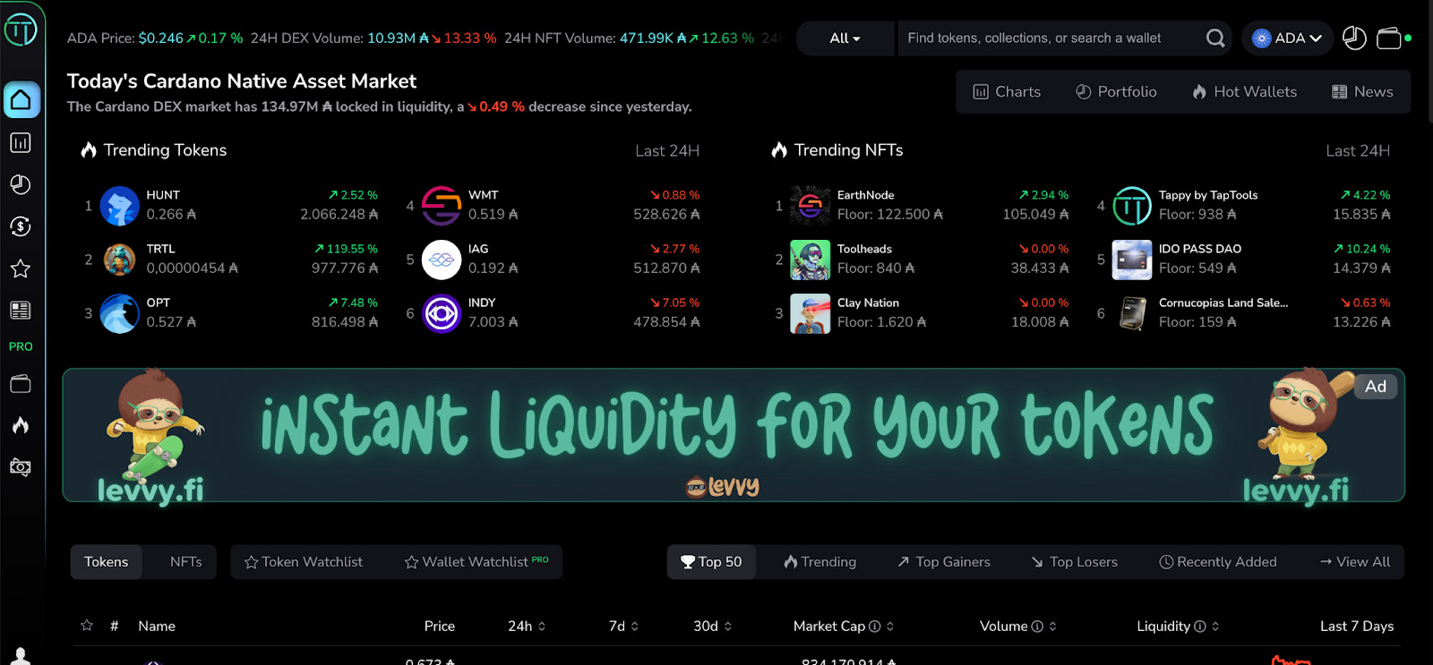This screenshot has height=665, width=1433.
Task: Open HUNT trending token
Action: coord(230,205)
